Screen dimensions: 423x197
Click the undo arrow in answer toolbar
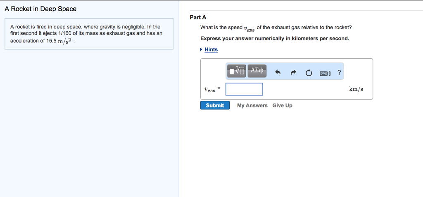tap(278, 73)
